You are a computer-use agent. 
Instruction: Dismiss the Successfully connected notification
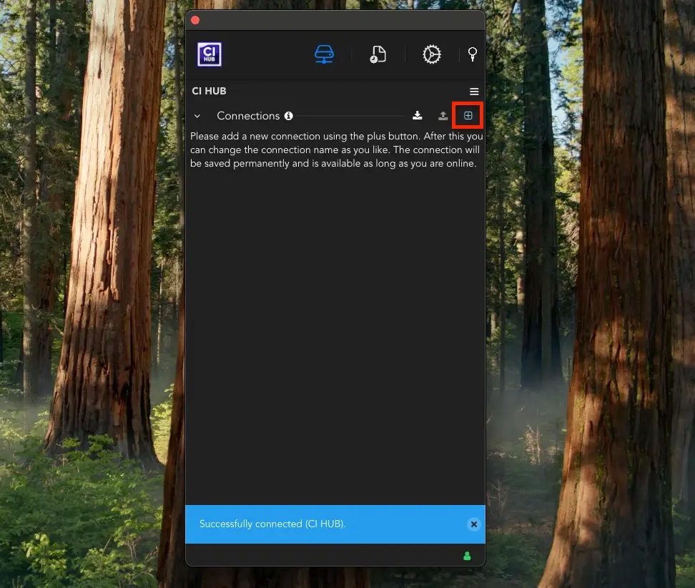(473, 524)
